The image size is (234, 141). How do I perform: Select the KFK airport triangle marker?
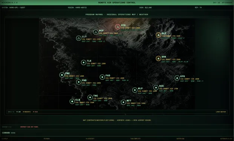point(177,78)
